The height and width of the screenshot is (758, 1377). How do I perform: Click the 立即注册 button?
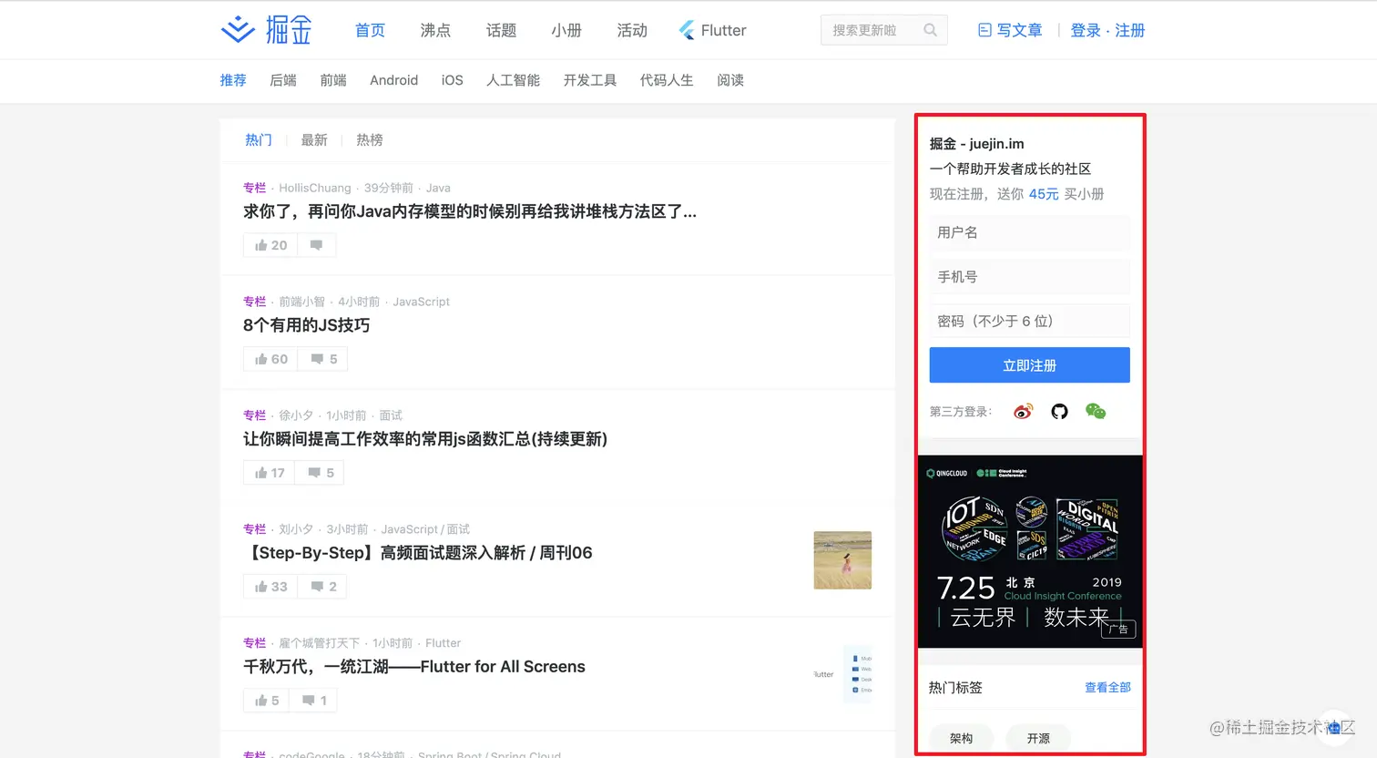1030,365
